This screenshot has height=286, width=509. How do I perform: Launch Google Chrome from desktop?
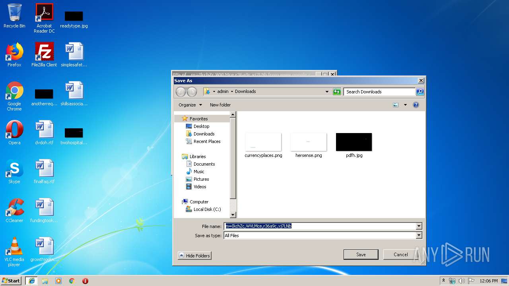point(14,97)
